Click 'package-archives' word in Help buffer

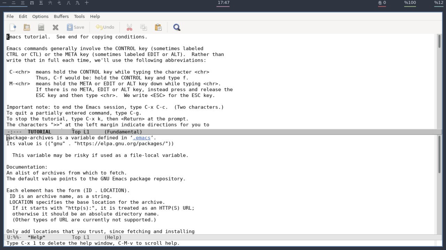tap(30, 138)
